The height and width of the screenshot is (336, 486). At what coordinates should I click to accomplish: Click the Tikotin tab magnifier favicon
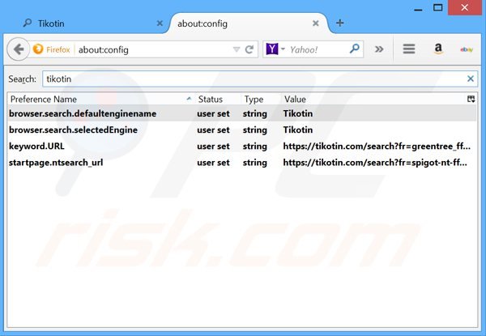click(x=28, y=23)
